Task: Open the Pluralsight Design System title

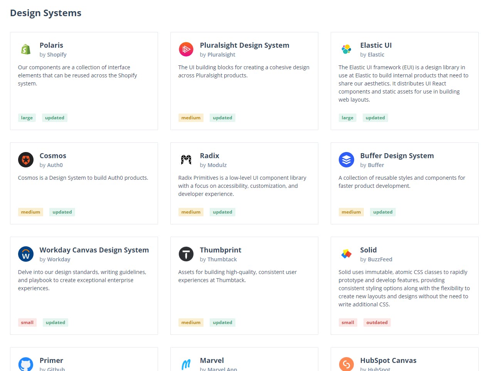Action: [x=244, y=45]
